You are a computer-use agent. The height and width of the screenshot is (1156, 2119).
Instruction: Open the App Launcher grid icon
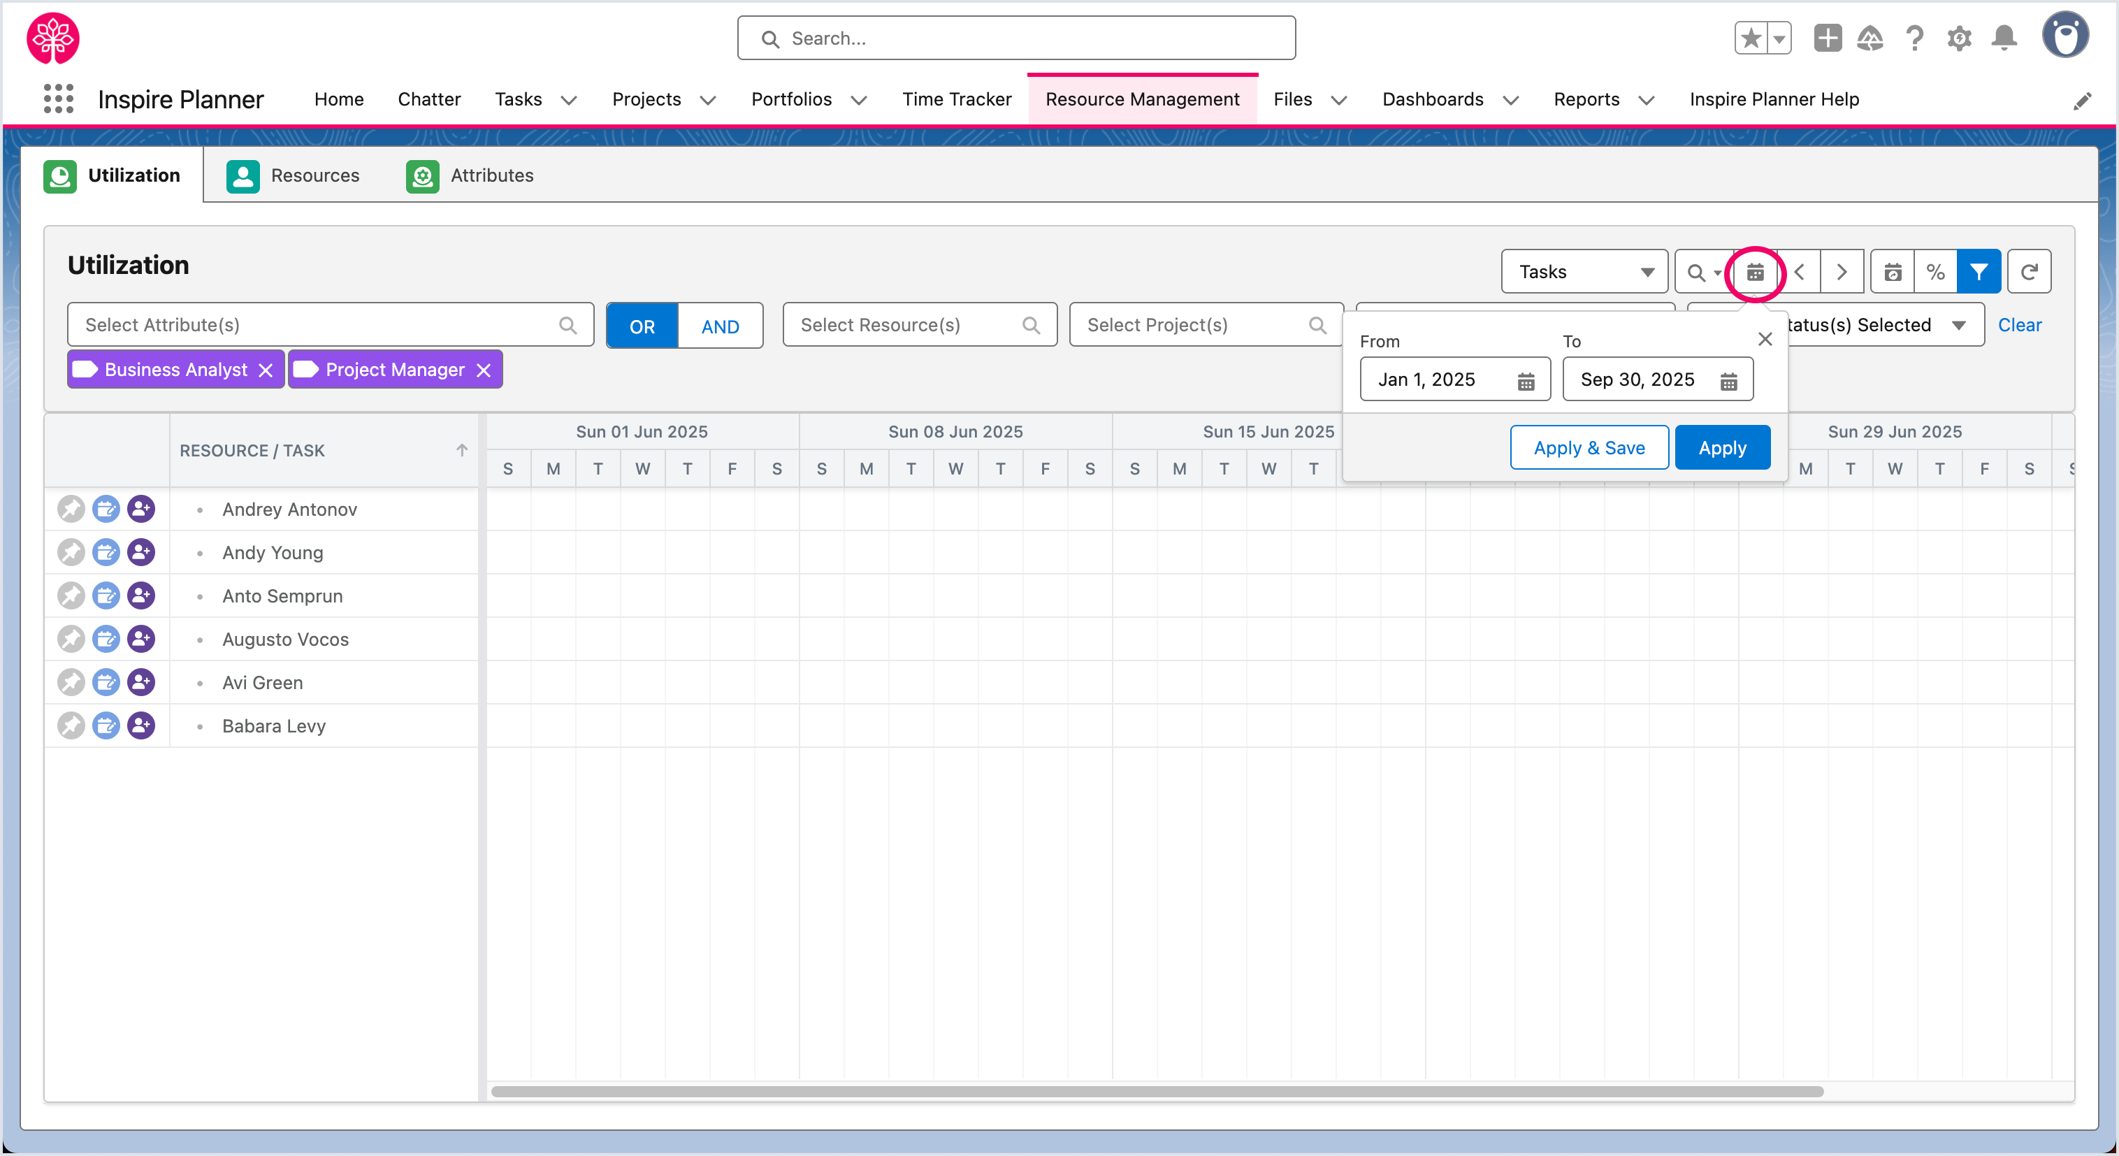point(59,99)
